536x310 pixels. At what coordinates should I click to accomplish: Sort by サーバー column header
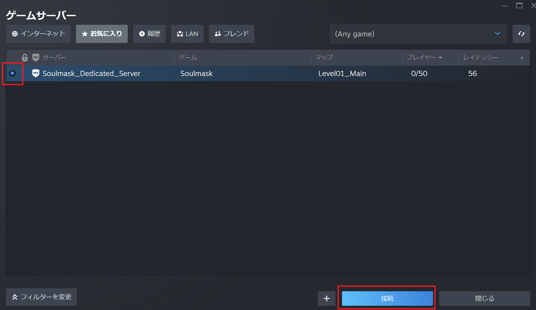[54, 57]
